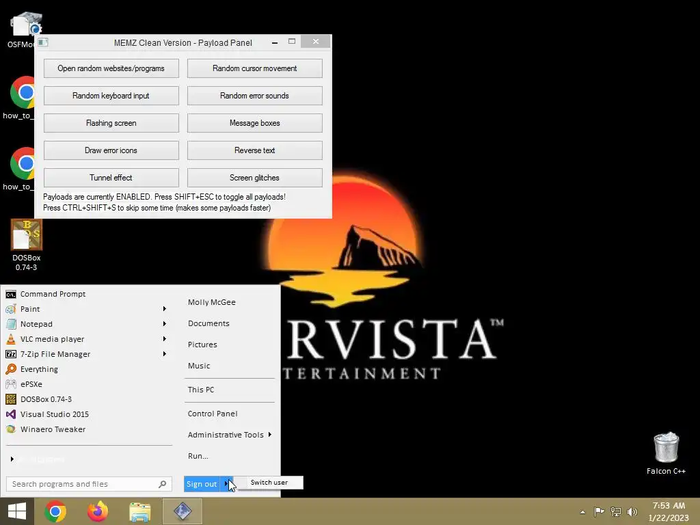Click the MEMZ window title bar icon
700x525 pixels.
43,42
